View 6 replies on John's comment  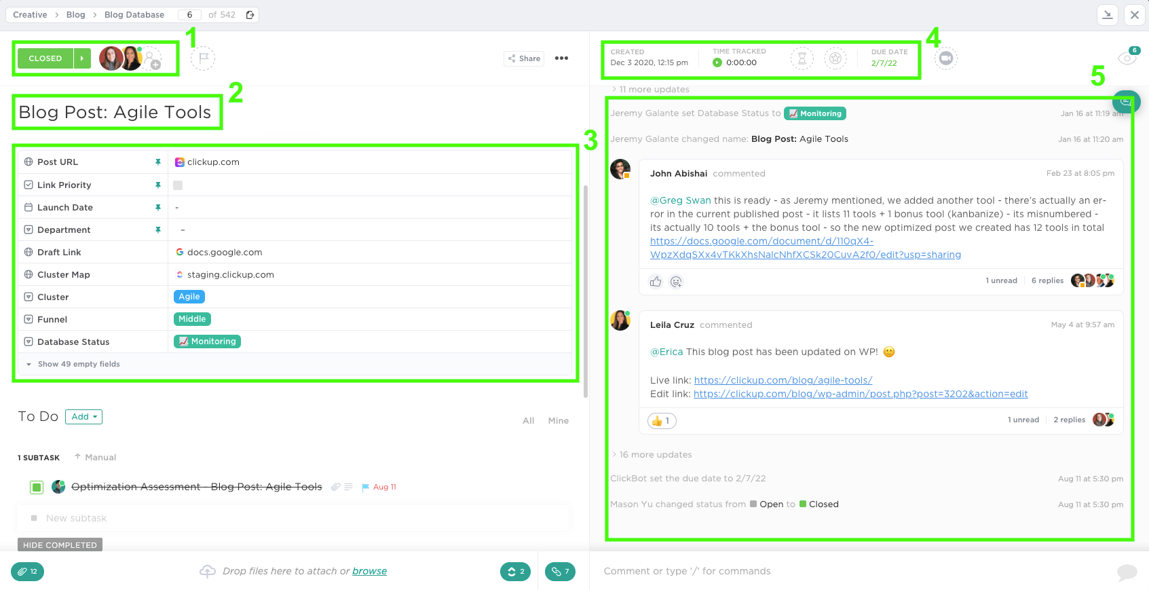[x=1048, y=281]
